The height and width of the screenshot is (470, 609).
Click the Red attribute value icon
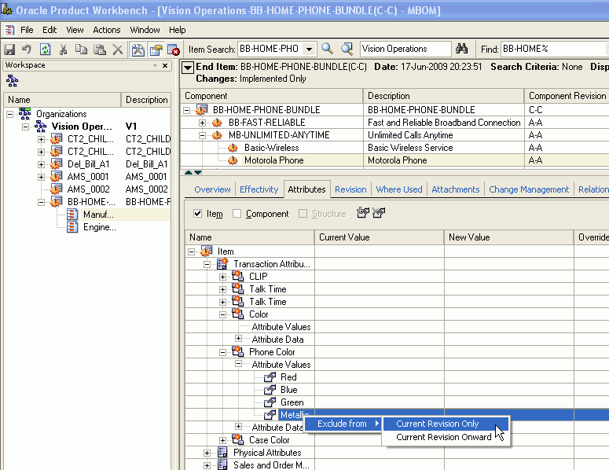tap(270, 376)
